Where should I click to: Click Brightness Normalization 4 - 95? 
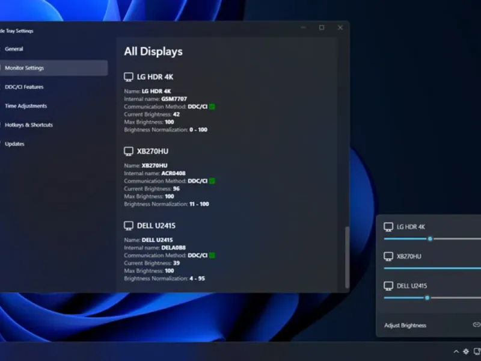click(x=197, y=279)
